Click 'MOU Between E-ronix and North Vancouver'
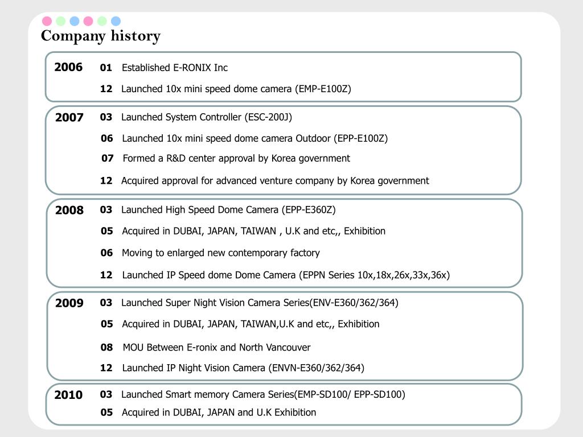This screenshot has width=583, height=437. coord(216,348)
